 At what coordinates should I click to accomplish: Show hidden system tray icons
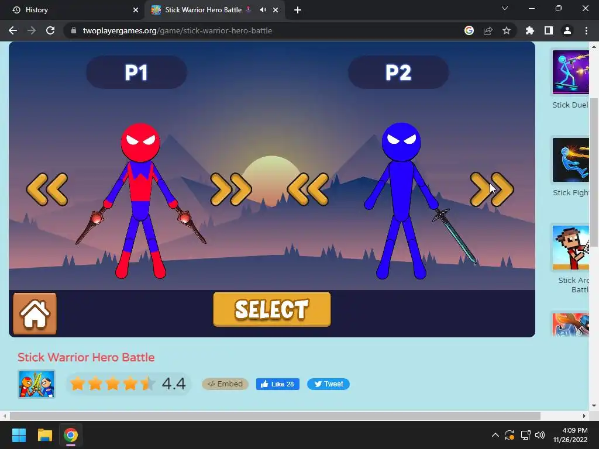coord(495,435)
